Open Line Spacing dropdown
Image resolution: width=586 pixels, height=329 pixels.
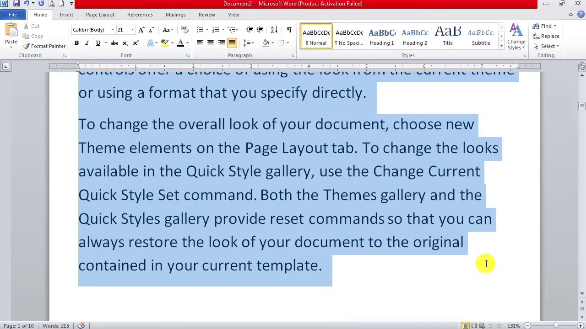pos(248,43)
